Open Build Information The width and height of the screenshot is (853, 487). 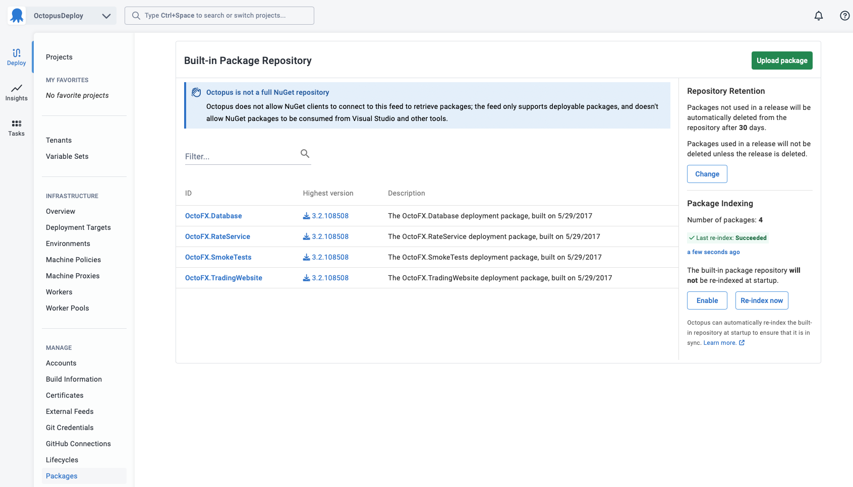(x=74, y=379)
